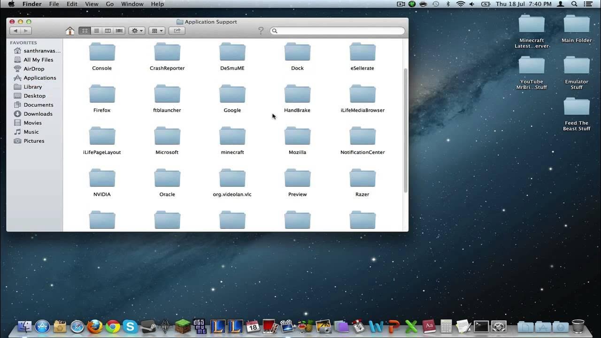Open the volume menu bar control
The image size is (601, 338).
pyautogui.click(x=472, y=4)
